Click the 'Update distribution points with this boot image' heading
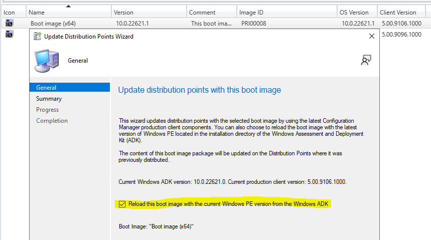Image resolution: width=431 pixels, height=240 pixels. tap(200, 90)
